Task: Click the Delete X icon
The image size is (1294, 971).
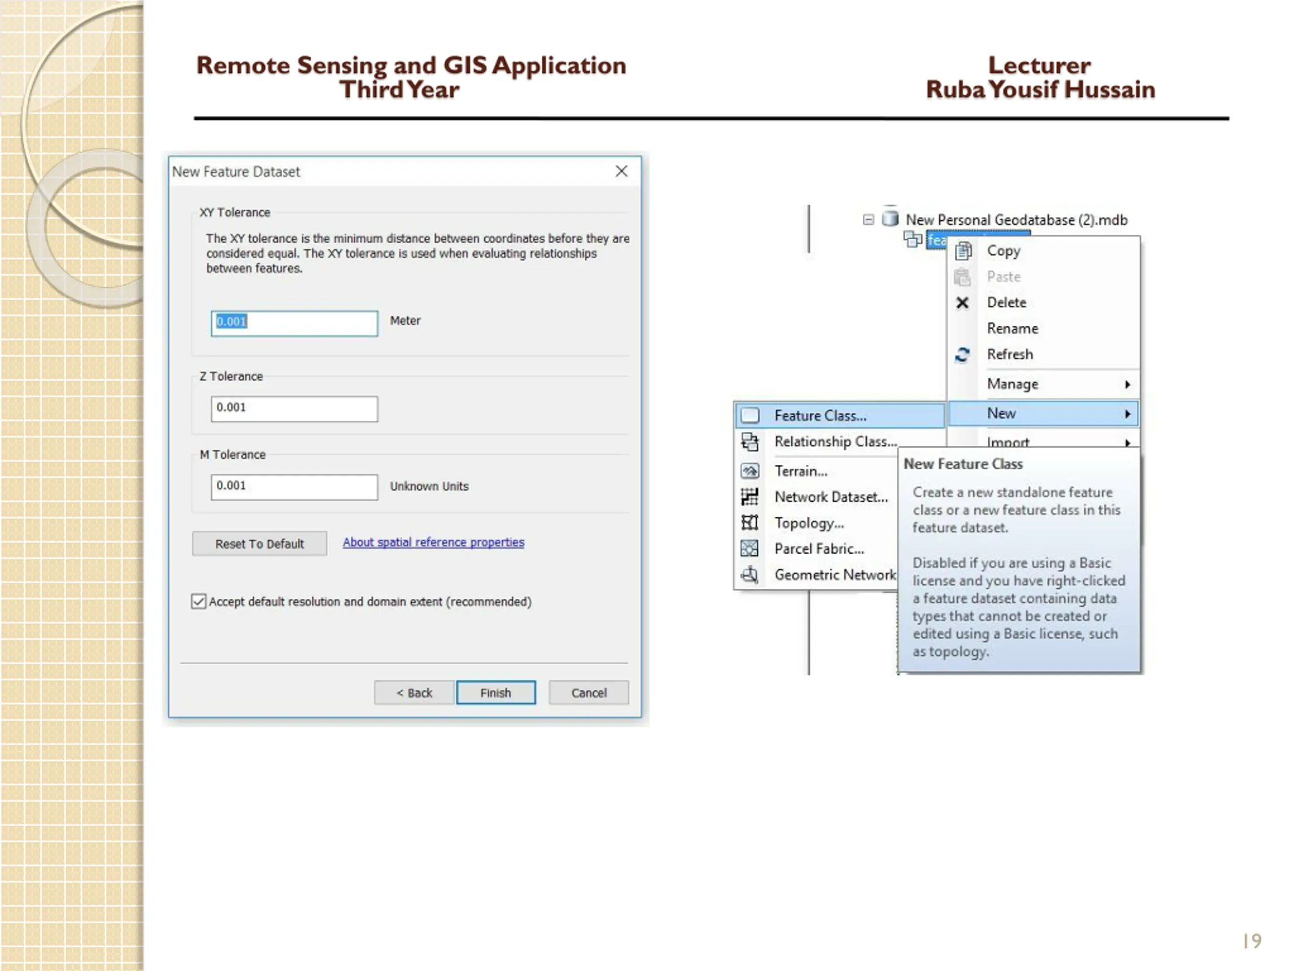Action: pyautogui.click(x=962, y=302)
